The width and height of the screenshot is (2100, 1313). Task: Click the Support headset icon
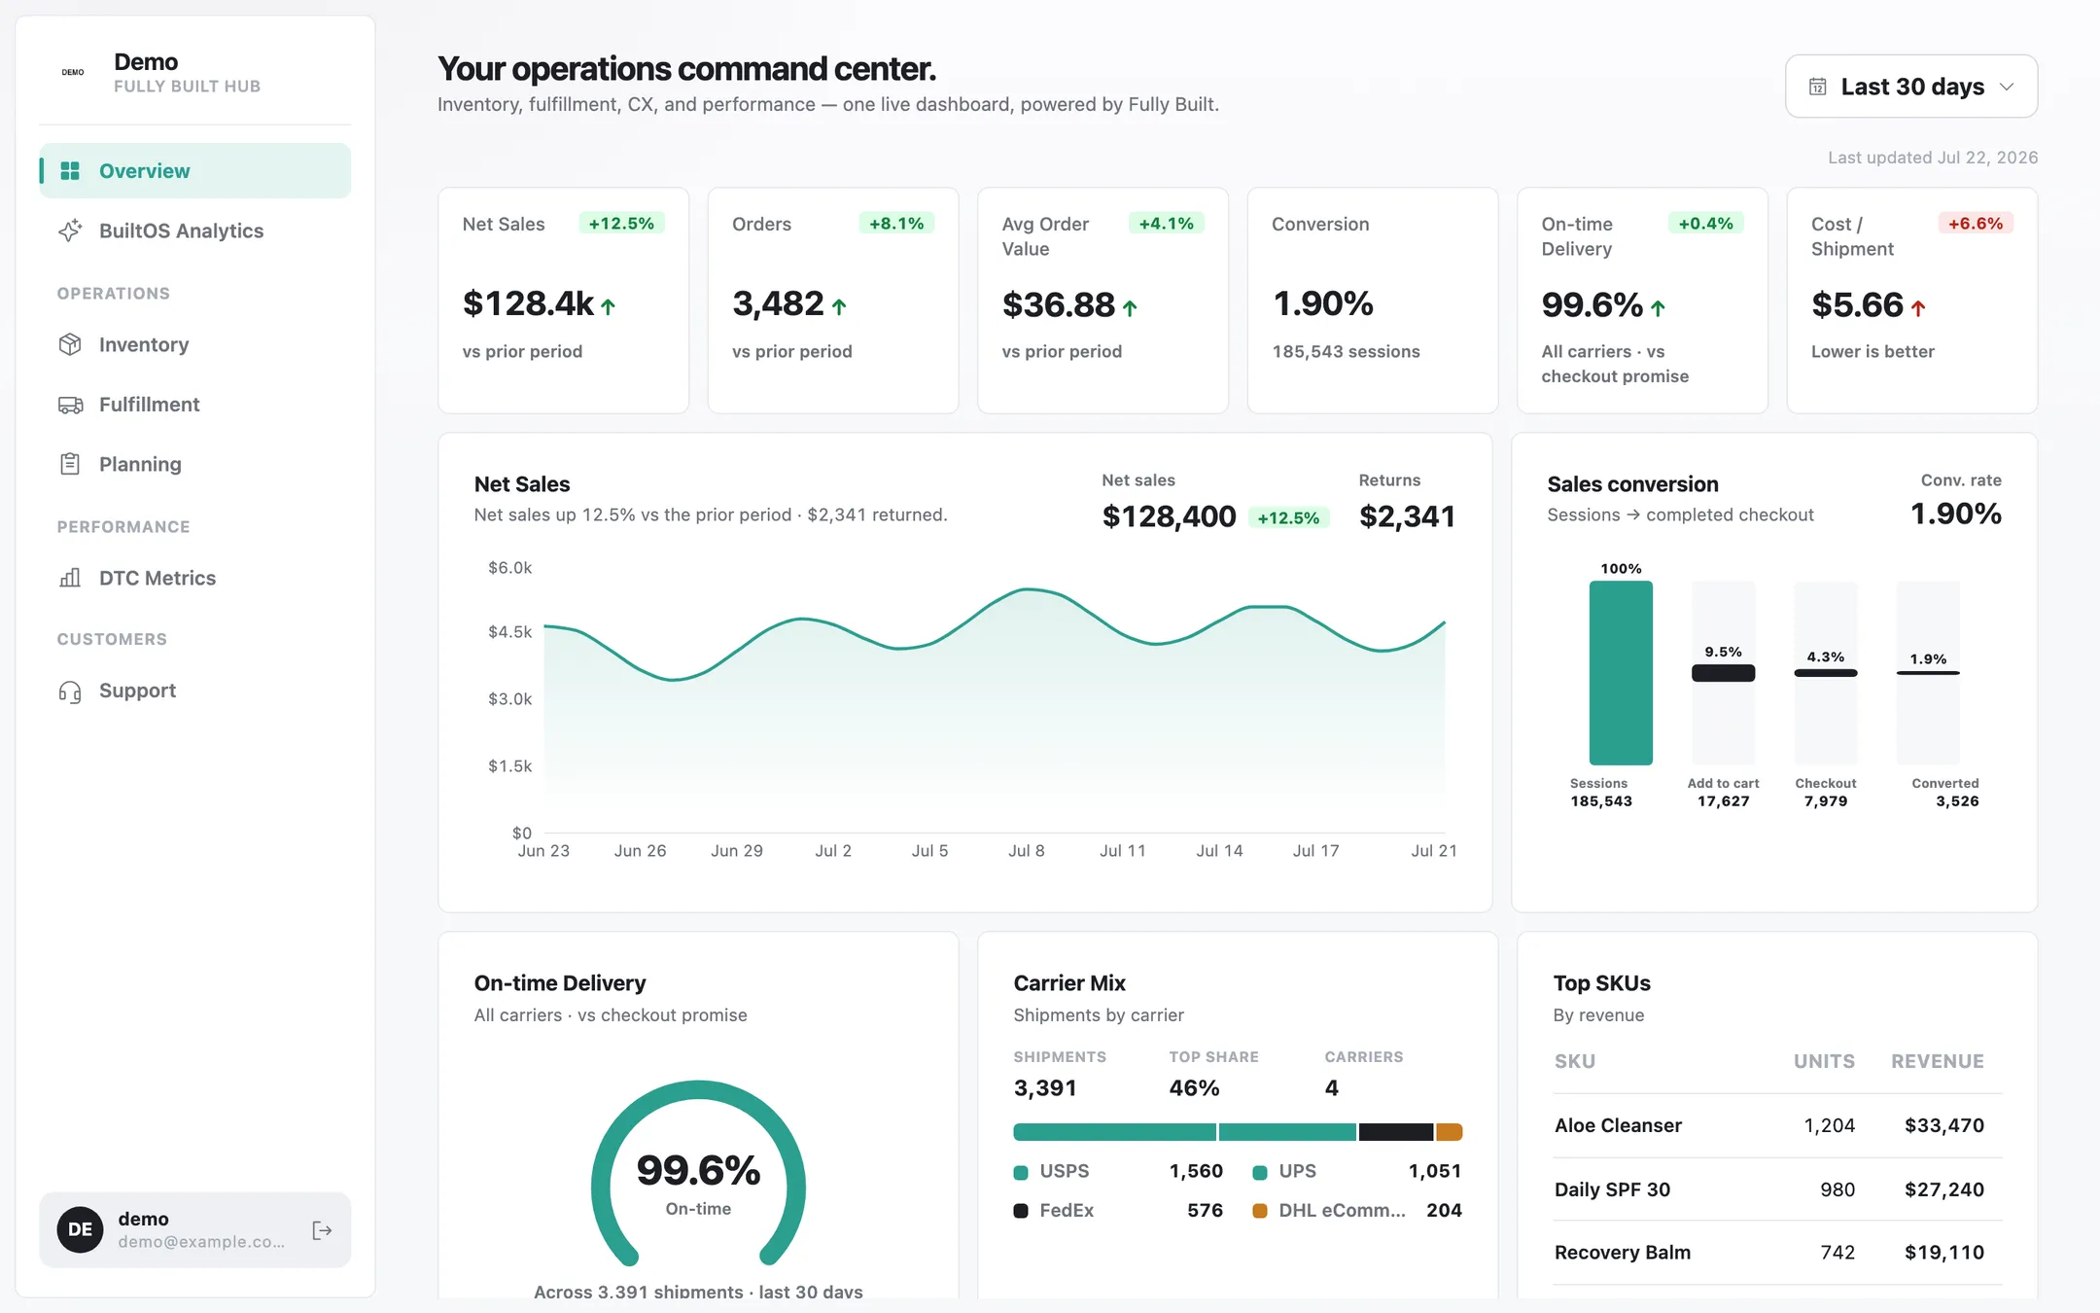pyautogui.click(x=70, y=692)
